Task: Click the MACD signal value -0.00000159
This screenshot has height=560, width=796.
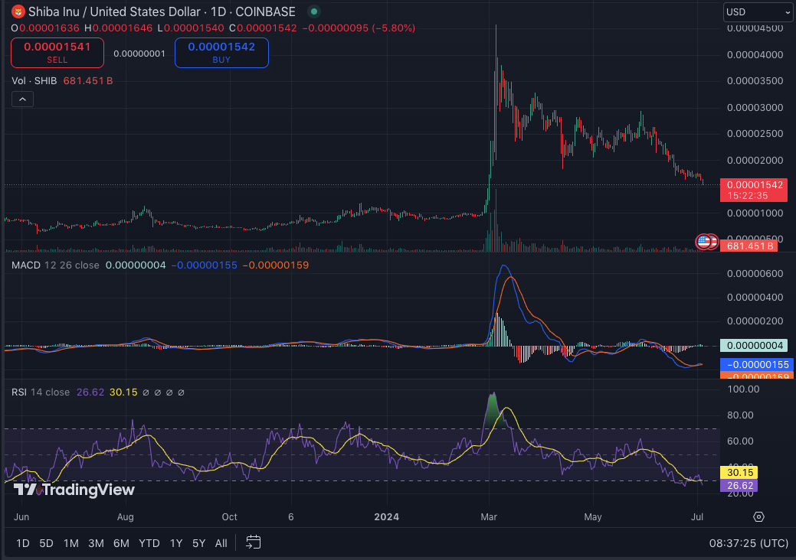Action: pyautogui.click(x=276, y=265)
